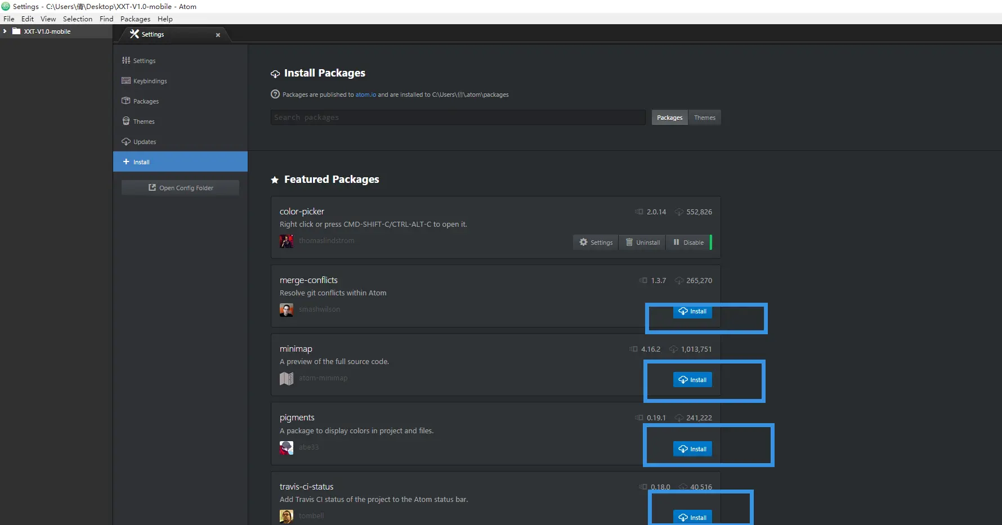This screenshot has width=1002, height=525.
Task: Click the color-picker download count 552,826
Action: [x=699, y=212]
